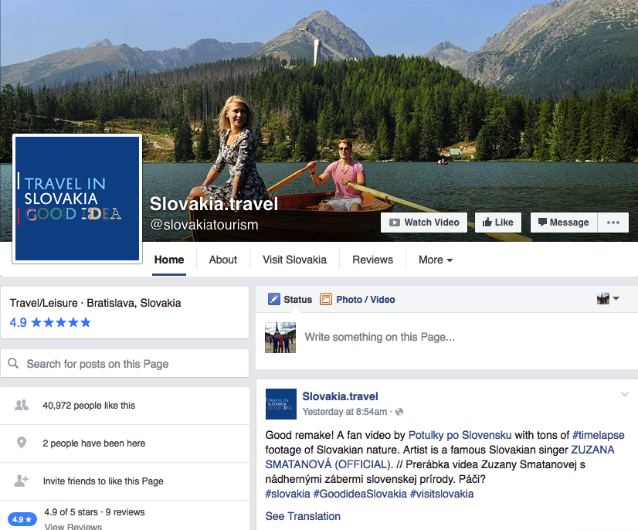Click the #visitslovakia hashtag
This screenshot has width=638, height=530.
(442, 494)
